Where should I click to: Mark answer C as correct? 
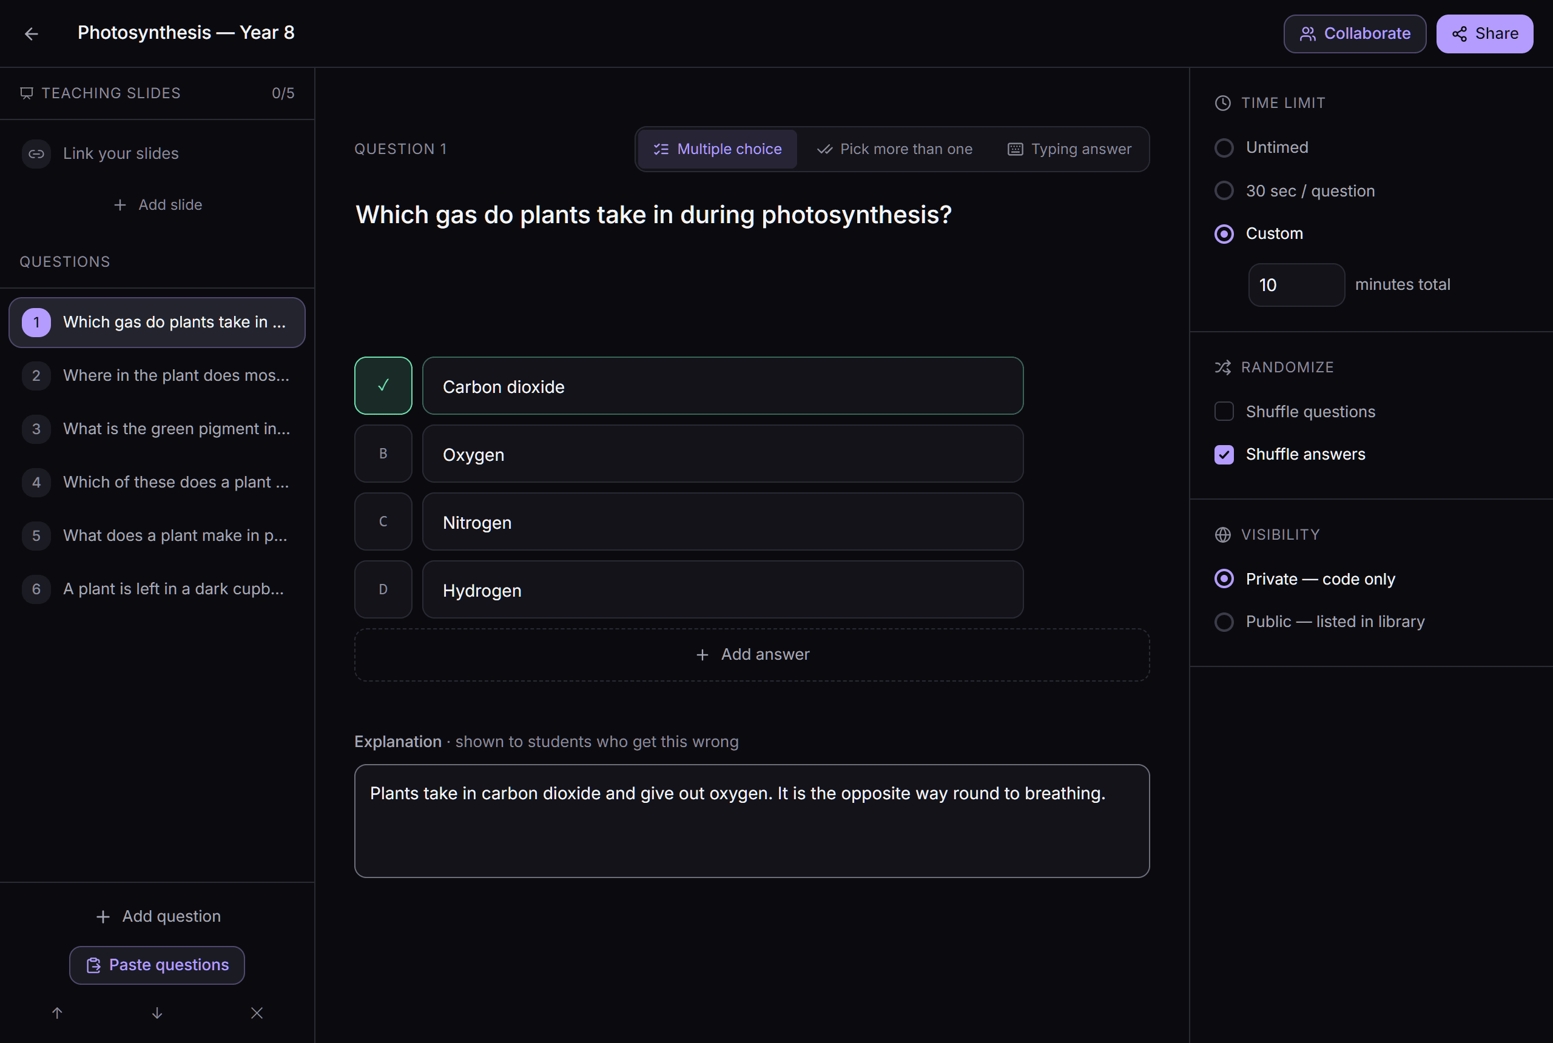point(383,521)
